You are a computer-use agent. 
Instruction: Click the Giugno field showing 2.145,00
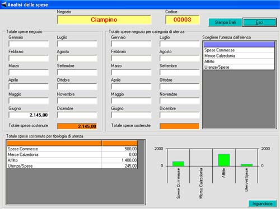[x=29, y=115]
